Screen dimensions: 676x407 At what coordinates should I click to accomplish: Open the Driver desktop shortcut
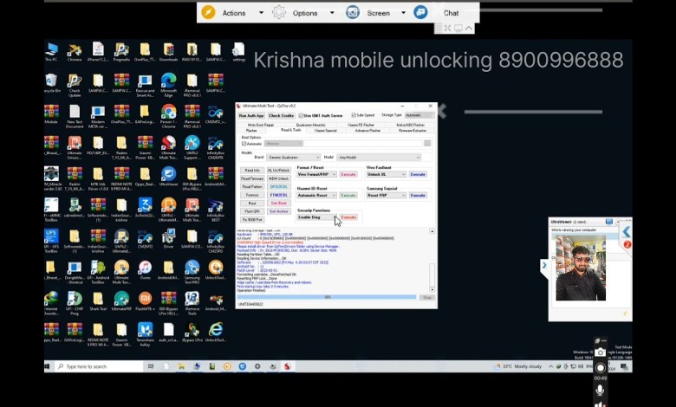pyautogui.click(x=169, y=240)
